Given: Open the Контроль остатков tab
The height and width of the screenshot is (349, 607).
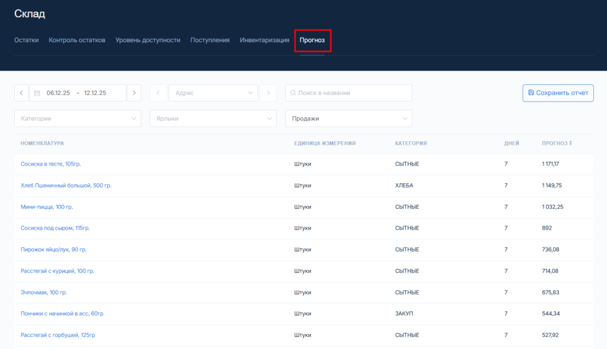Looking at the screenshot, I should [77, 40].
